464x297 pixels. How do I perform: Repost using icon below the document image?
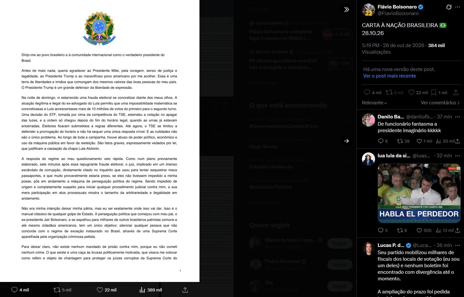click(x=62, y=290)
